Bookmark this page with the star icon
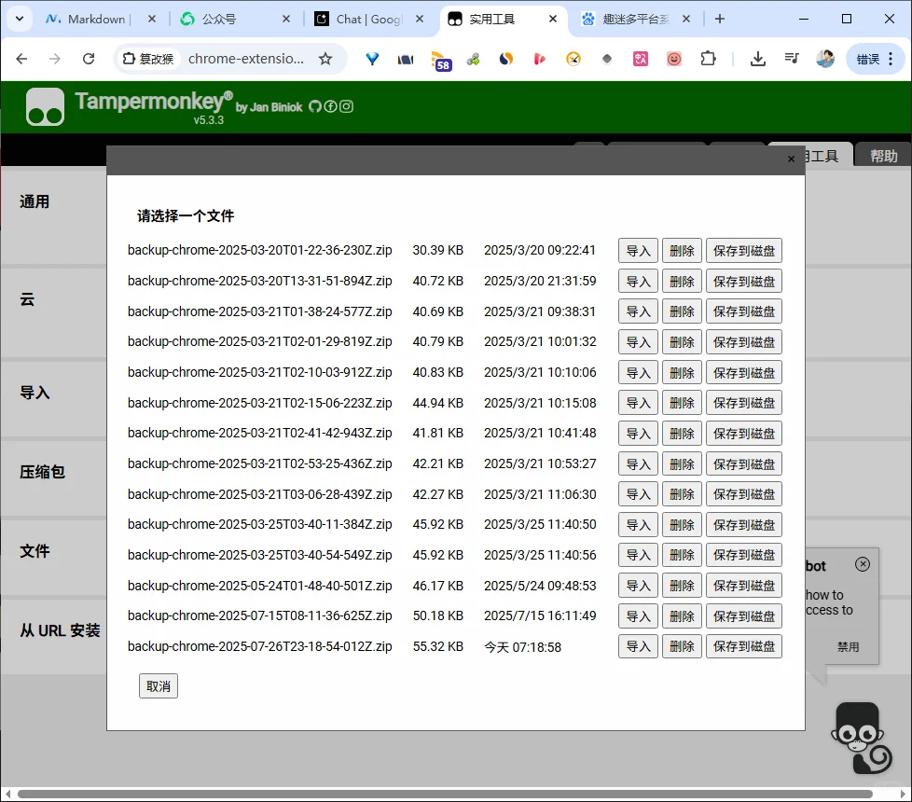Screen dimensions: 912x802 click(x=325, y=59)
